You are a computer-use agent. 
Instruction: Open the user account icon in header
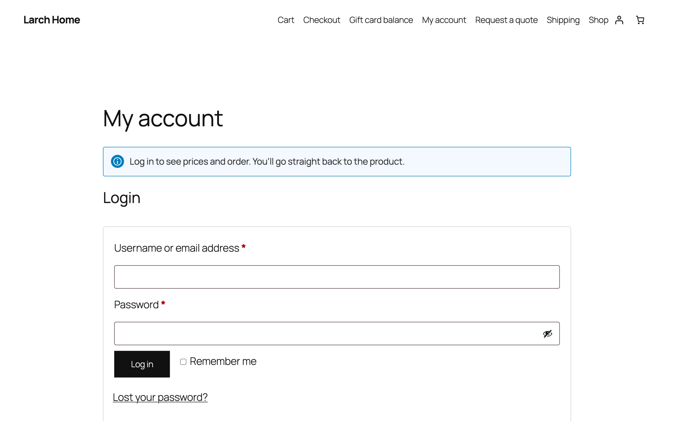[x=619, y=20]
